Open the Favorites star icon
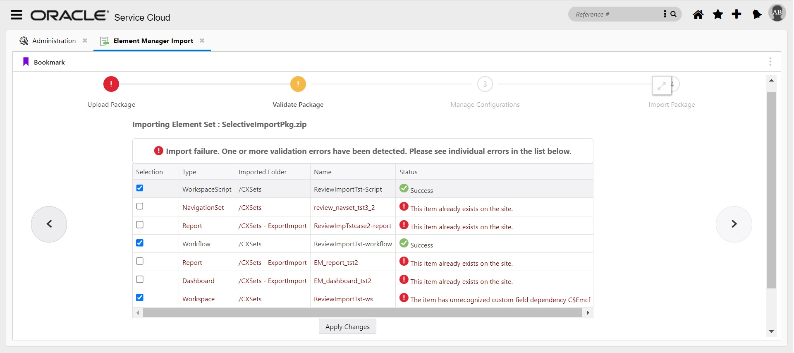The image size is (794, 353). click(718, 15)
